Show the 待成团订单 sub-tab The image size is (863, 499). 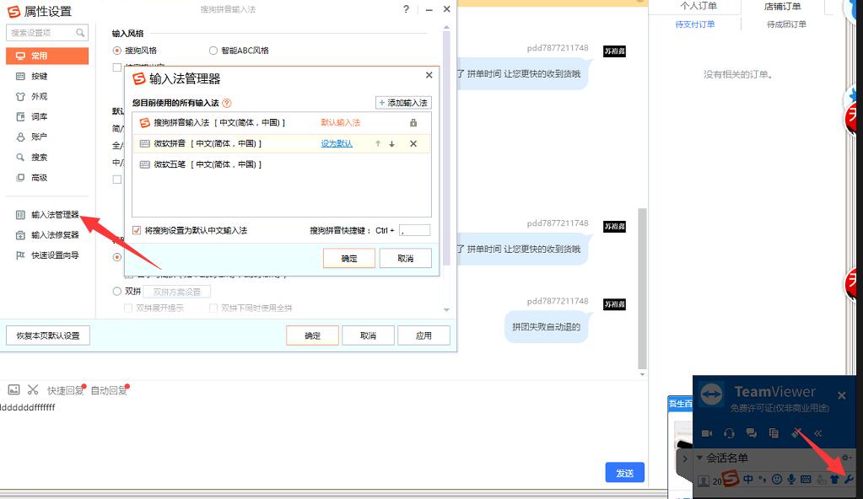pos(786,24)
